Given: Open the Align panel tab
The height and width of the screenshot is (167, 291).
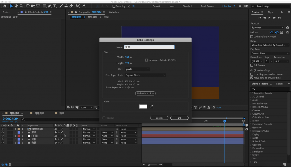Looking at the screenshot, I should click(x=270, y=12).
